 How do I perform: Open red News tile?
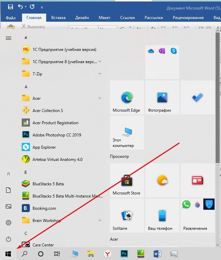tap(198, 180)
